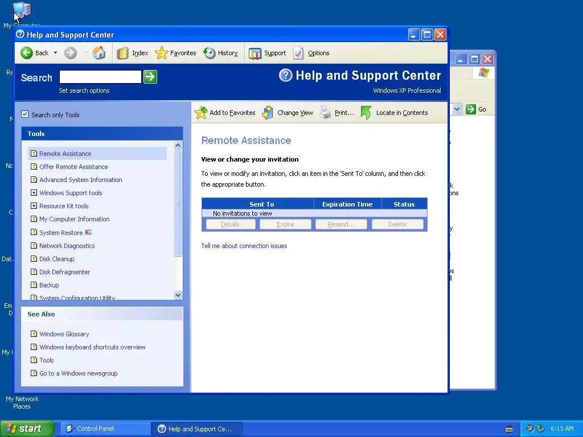Click the Resend... button
The image size is (583, 437).
342,224
